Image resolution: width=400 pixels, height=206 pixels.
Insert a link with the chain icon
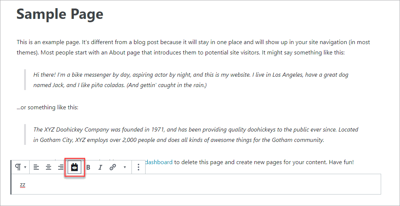113,167
